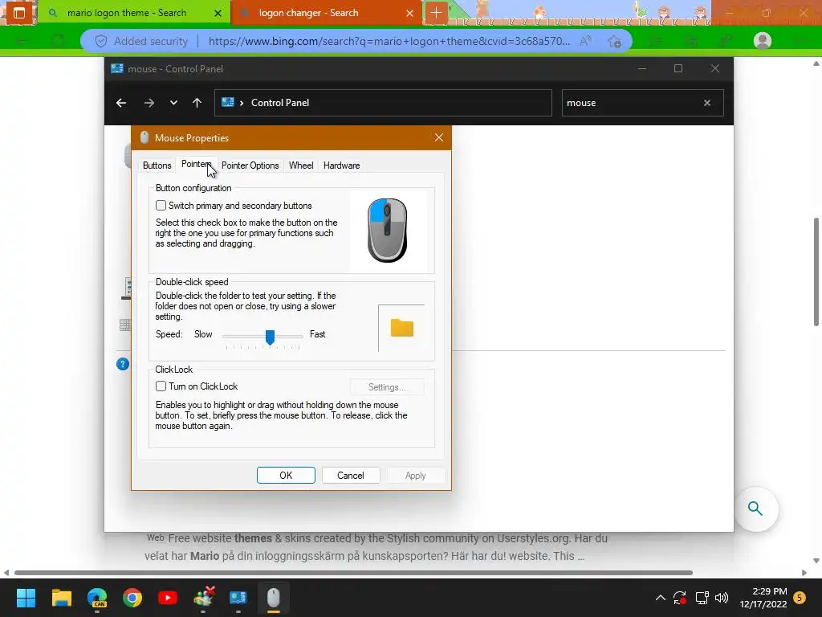Confirm with the OK button
The width and height of the screenshot is (822, 617).
tap(286, 476)
